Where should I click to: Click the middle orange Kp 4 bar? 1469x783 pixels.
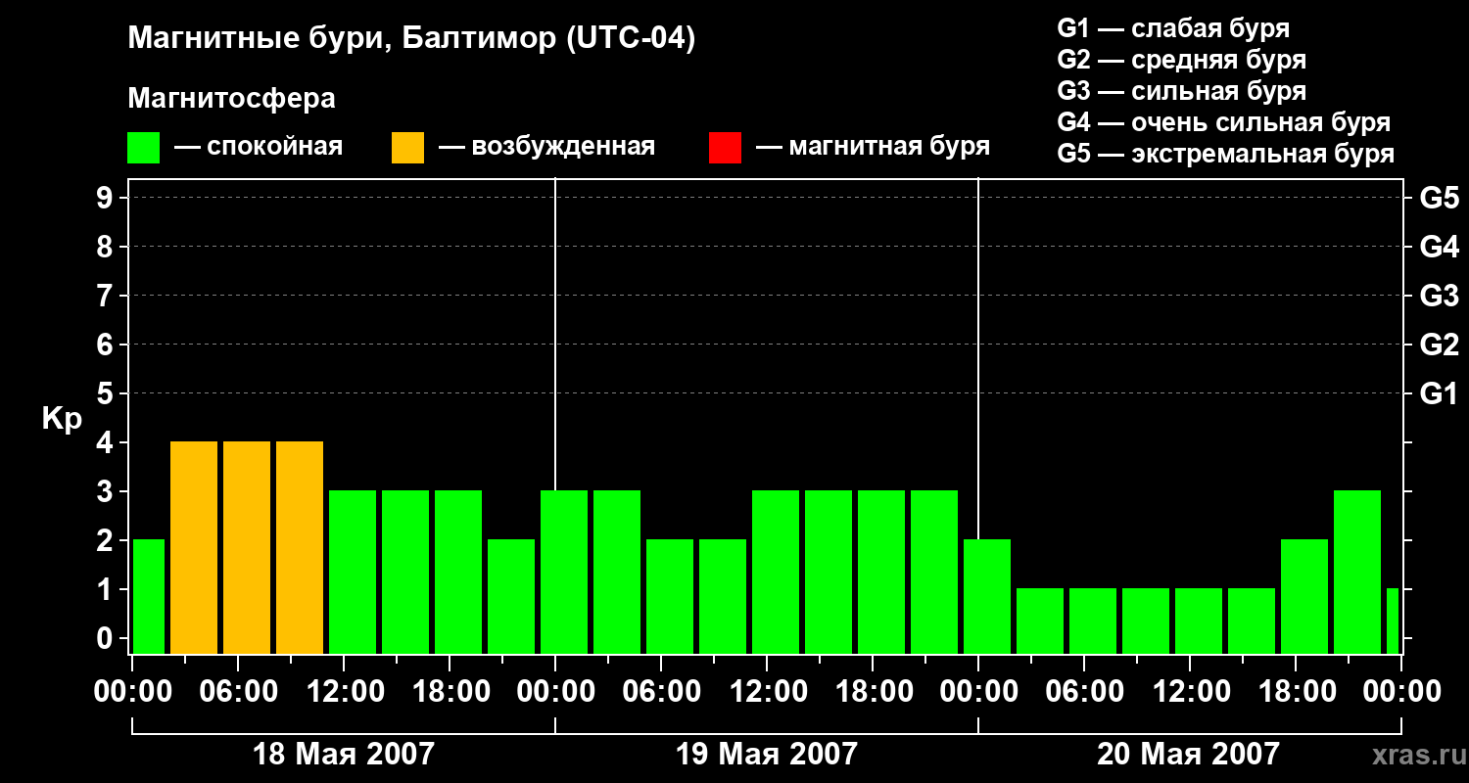click(247, 548)
